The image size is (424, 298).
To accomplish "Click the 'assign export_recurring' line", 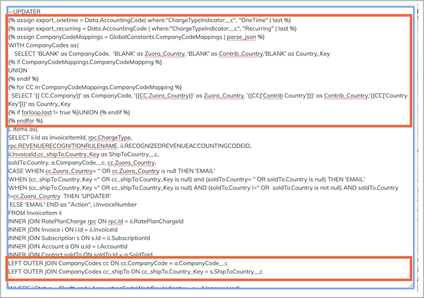I will tap(152, 28).
